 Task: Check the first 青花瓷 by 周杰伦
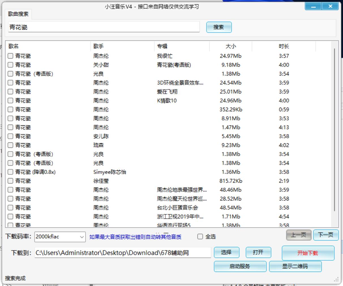pyautogui.click(x=10, y=56)
